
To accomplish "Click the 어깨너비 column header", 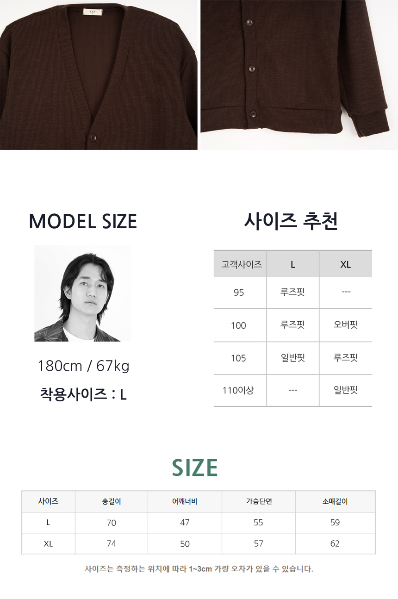I will (x=185, y=501).
